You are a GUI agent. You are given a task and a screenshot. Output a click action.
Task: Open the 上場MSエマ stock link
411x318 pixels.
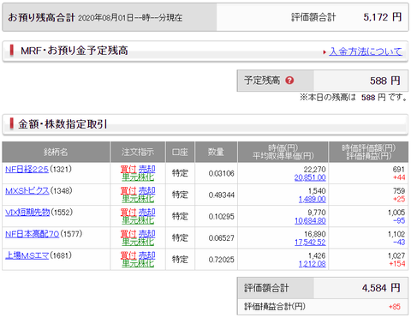[x=27, y=255]
